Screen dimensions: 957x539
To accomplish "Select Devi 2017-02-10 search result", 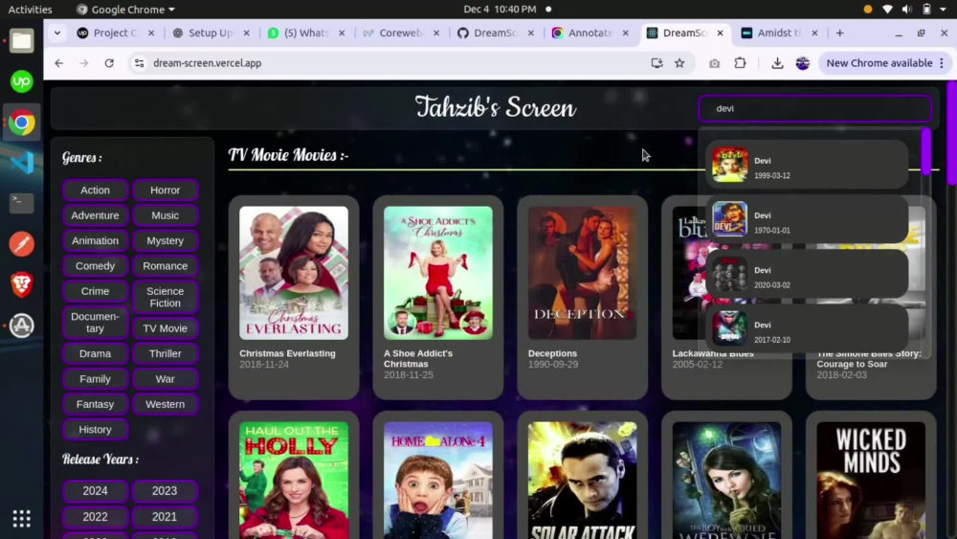I will [x=807, y=329].
